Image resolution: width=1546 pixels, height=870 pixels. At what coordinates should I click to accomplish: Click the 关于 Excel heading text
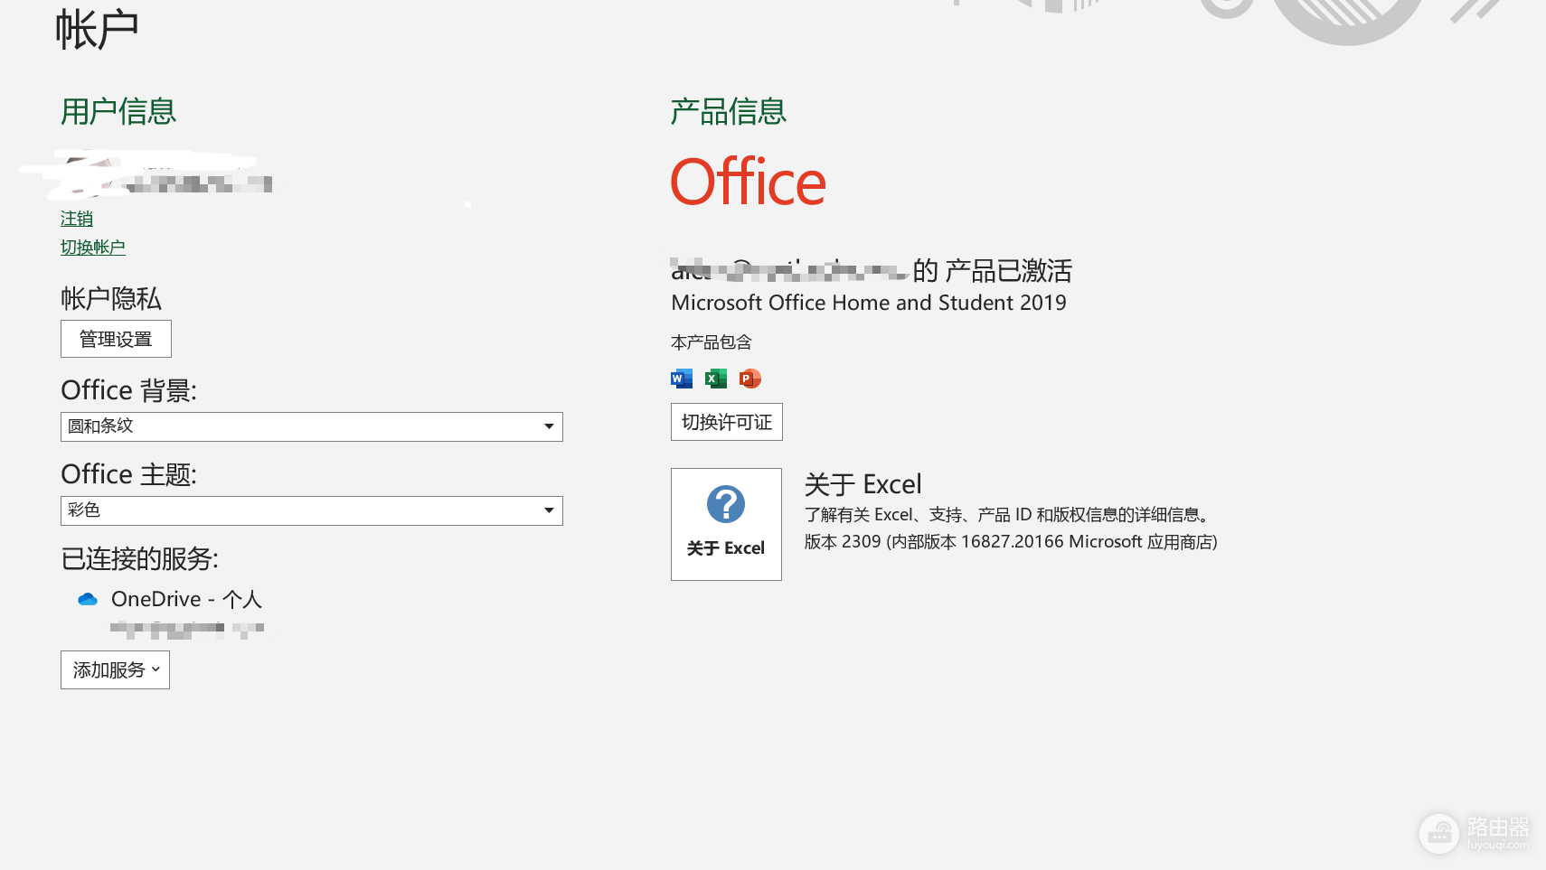pyautogui.click(x=863, y=484)
